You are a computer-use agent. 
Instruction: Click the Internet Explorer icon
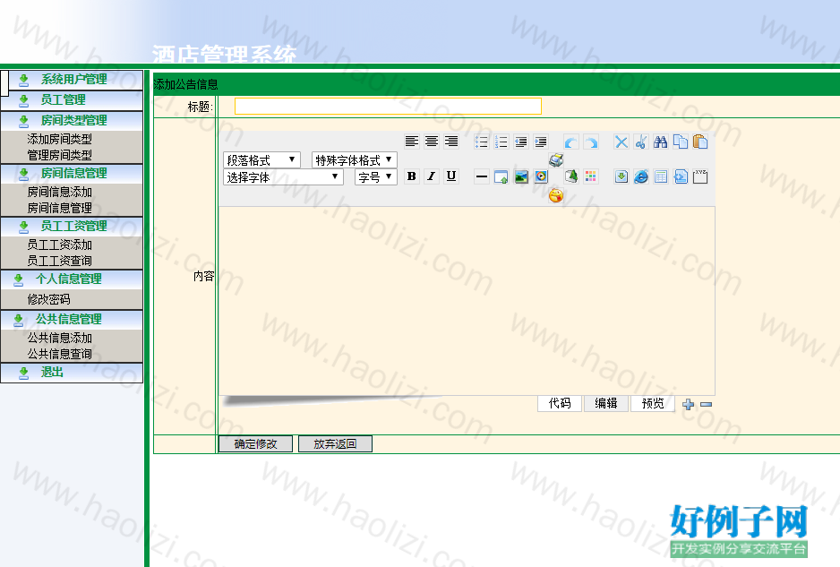[640, 176]
